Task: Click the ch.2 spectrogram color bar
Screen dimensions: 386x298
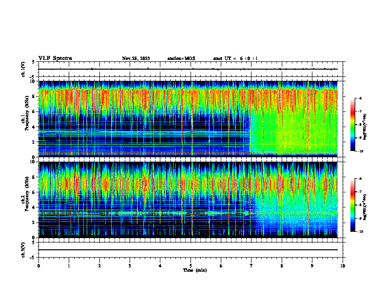Action: pyautogui.click(x=353, y=205)
